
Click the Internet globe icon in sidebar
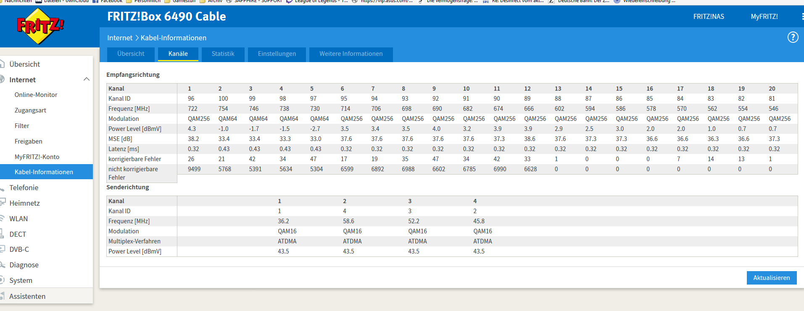(x=2, y=79)
